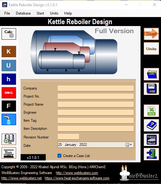
Task: Click the Full Version text
Action: 114,31
